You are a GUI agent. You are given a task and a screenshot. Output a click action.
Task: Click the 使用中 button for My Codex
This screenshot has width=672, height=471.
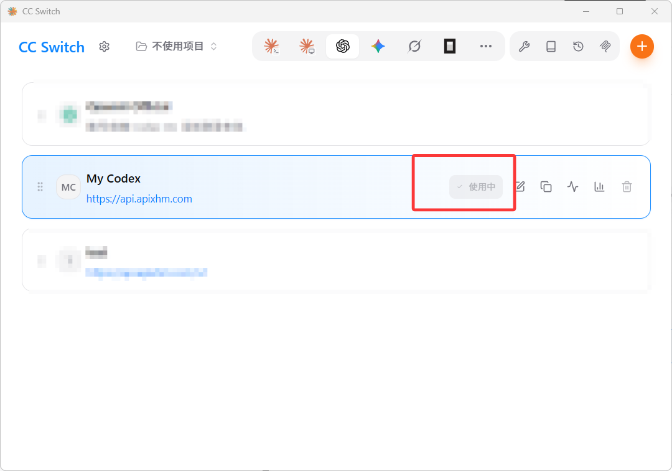[x=476, y=187]
